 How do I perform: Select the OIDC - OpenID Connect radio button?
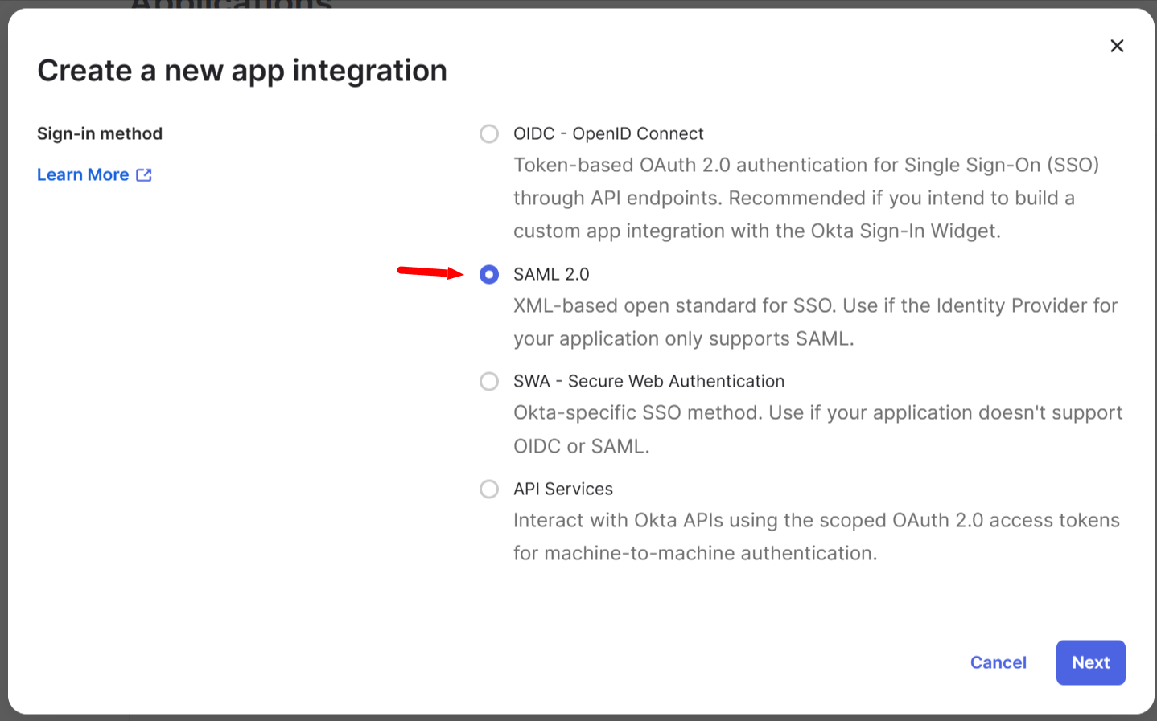(489, 133)
